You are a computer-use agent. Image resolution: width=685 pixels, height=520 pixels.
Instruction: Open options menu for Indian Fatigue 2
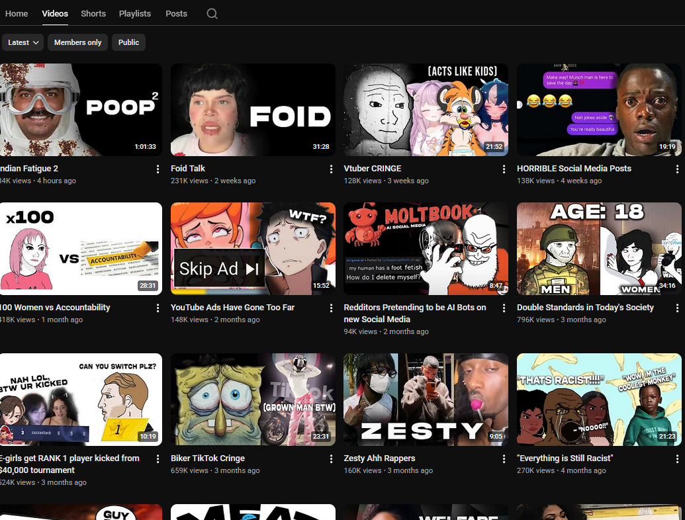(x=158, y=169)
